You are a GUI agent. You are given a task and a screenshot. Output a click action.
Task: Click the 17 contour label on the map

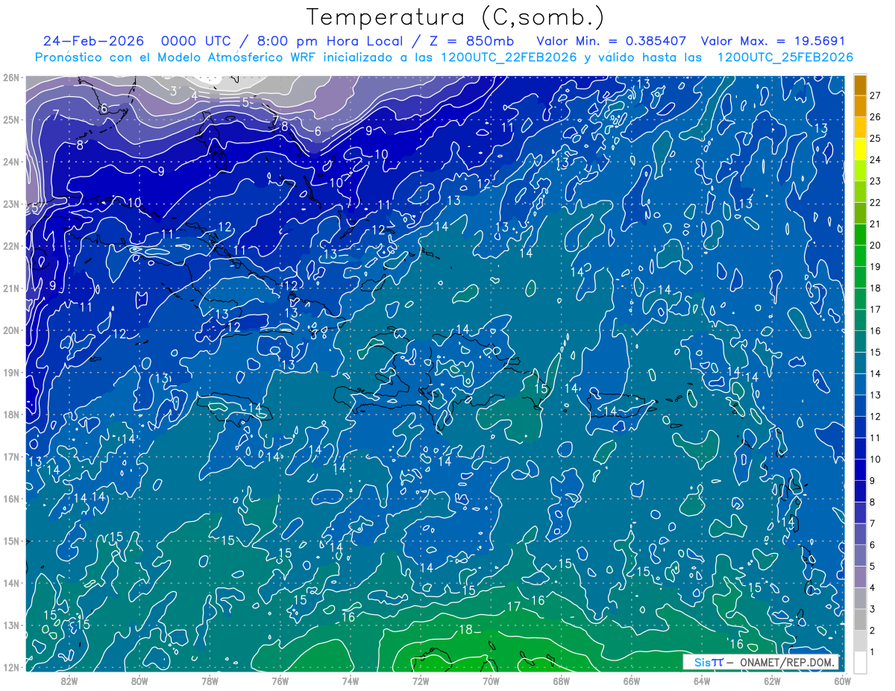click(x=513, y=607)
